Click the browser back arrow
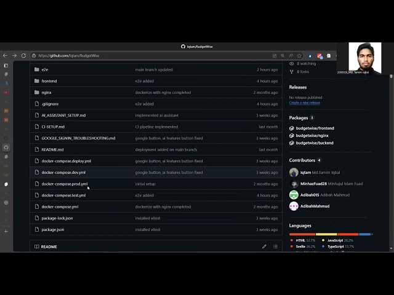The image size is (394, 295). point(6,55)
